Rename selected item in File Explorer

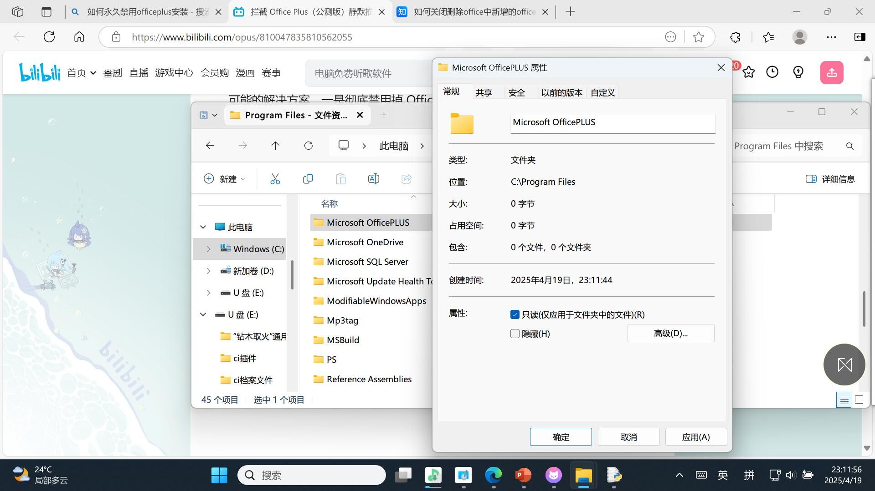[373, 179]
